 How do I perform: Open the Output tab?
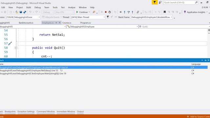80,111
